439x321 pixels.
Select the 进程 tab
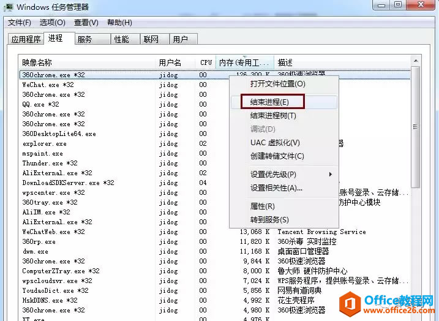click(x=59, y=38)
